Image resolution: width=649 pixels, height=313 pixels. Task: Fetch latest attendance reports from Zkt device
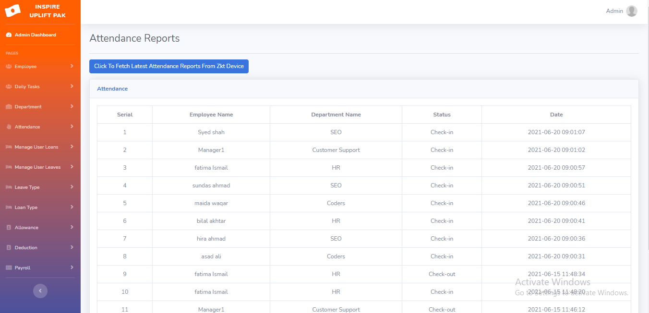click(x=169, y=66)
